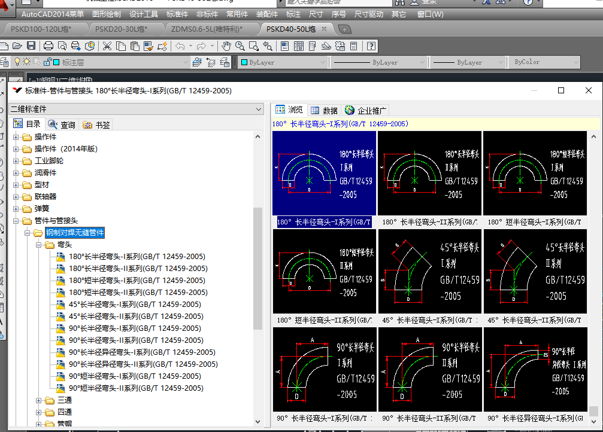Expand the 操作件（2014年版）folder

[16, 149]
